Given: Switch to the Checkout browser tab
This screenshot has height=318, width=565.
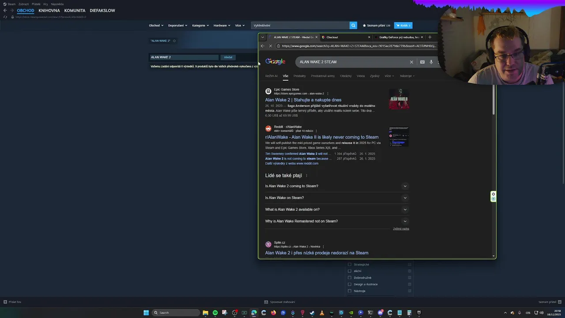Looking at the screenshot, I should (346, 37).
